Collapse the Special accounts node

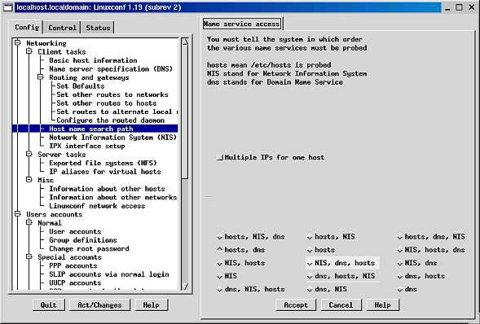coord(29,257)
